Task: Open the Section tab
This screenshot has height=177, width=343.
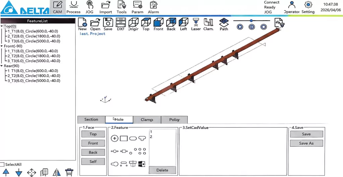Action: [91, 120]
